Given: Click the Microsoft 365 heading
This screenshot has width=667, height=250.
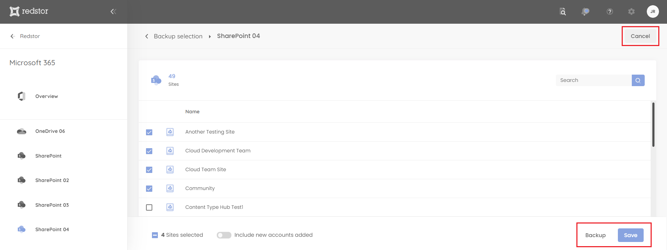Looking at the screenshot, I should point(32,63).
